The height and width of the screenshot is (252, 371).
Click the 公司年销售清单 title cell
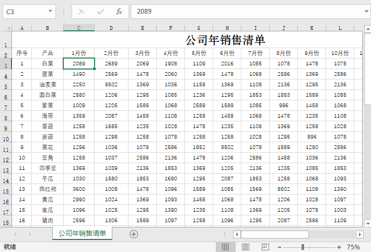[x=225, y=40]
